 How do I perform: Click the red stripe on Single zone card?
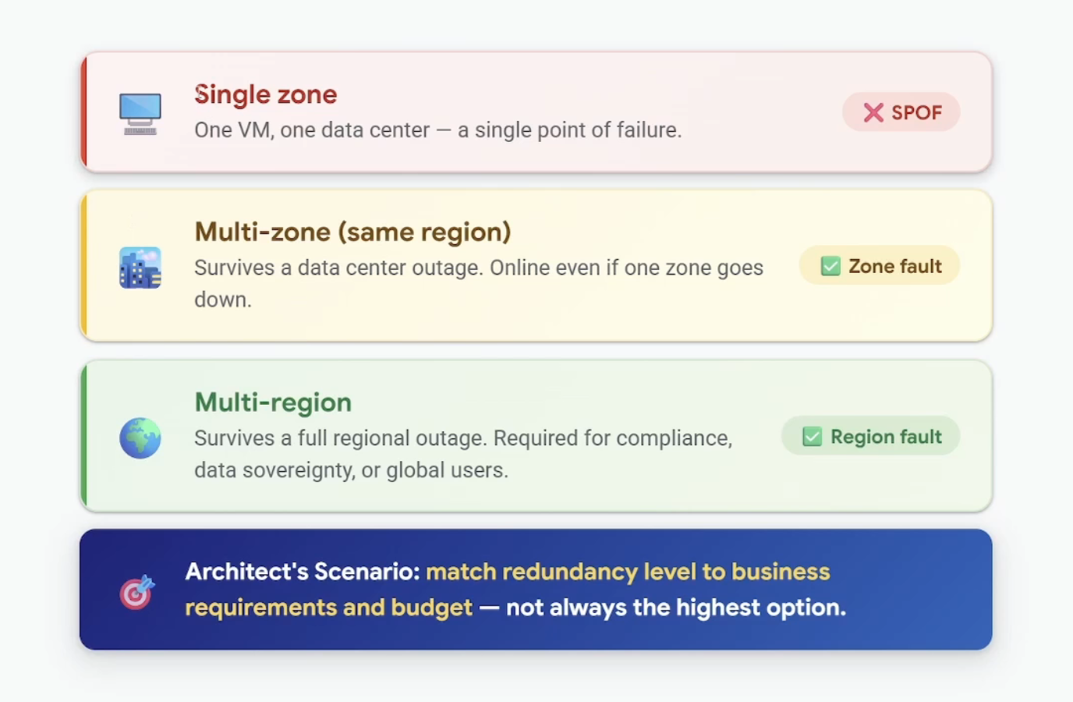pos(83,112)
